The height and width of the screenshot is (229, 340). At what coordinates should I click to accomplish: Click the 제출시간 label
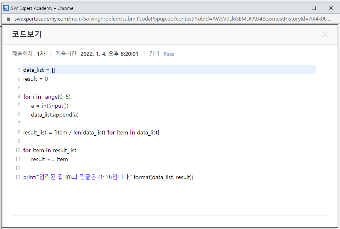pyautogui.click(x=66, y=54)
